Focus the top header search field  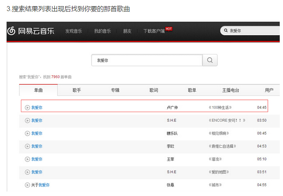tap(250, 31)
